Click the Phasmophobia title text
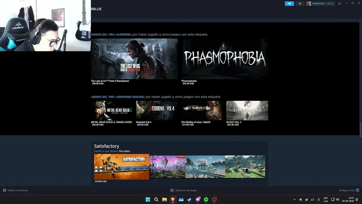 (189, 81)
